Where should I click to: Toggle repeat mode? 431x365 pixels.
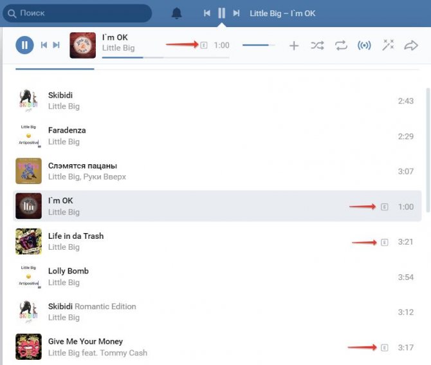341,46
